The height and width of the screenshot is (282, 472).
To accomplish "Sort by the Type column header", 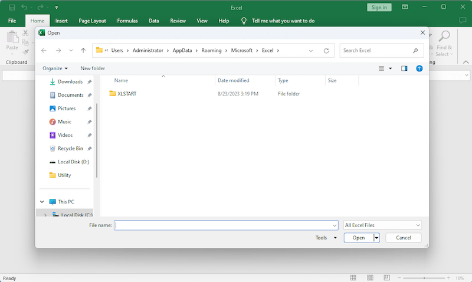I will click(283, 80).
